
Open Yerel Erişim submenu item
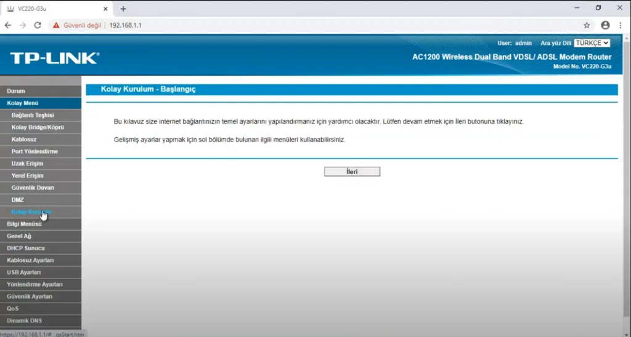[41, 175]
